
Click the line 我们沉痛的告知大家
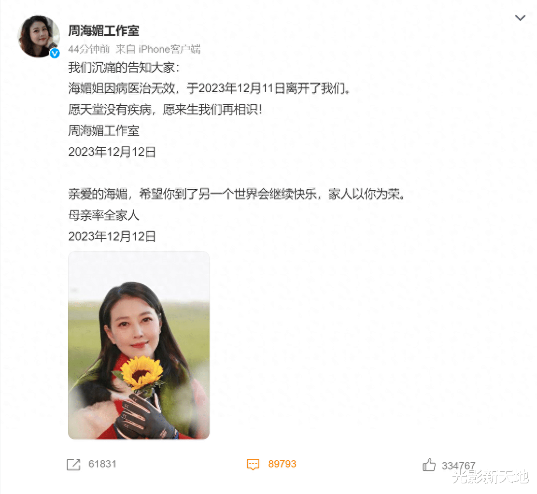click(124, 68)
